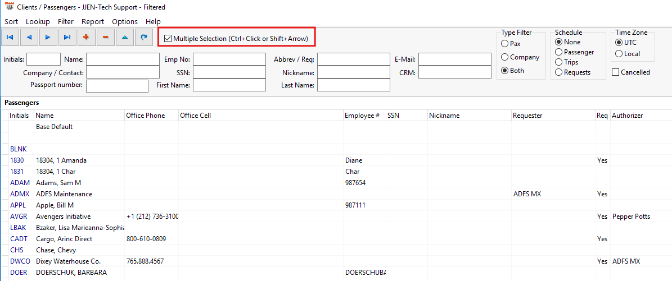Viewport: 672px width, 281px height.
Task: Open the Lookup menu
Action: click(x=38, y=21)
